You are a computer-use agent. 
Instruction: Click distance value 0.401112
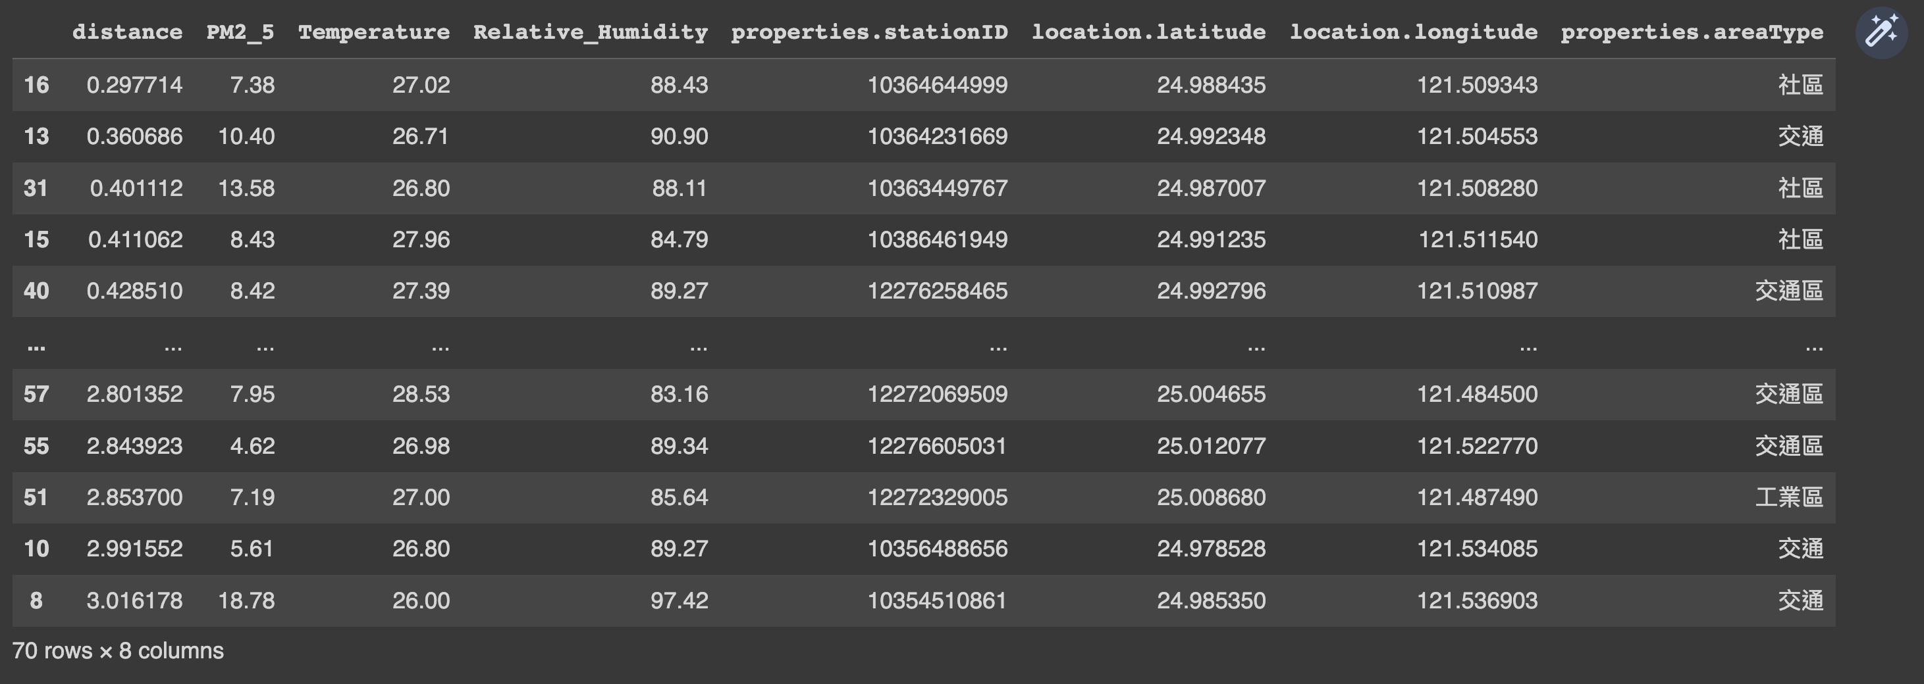[136, 188]
